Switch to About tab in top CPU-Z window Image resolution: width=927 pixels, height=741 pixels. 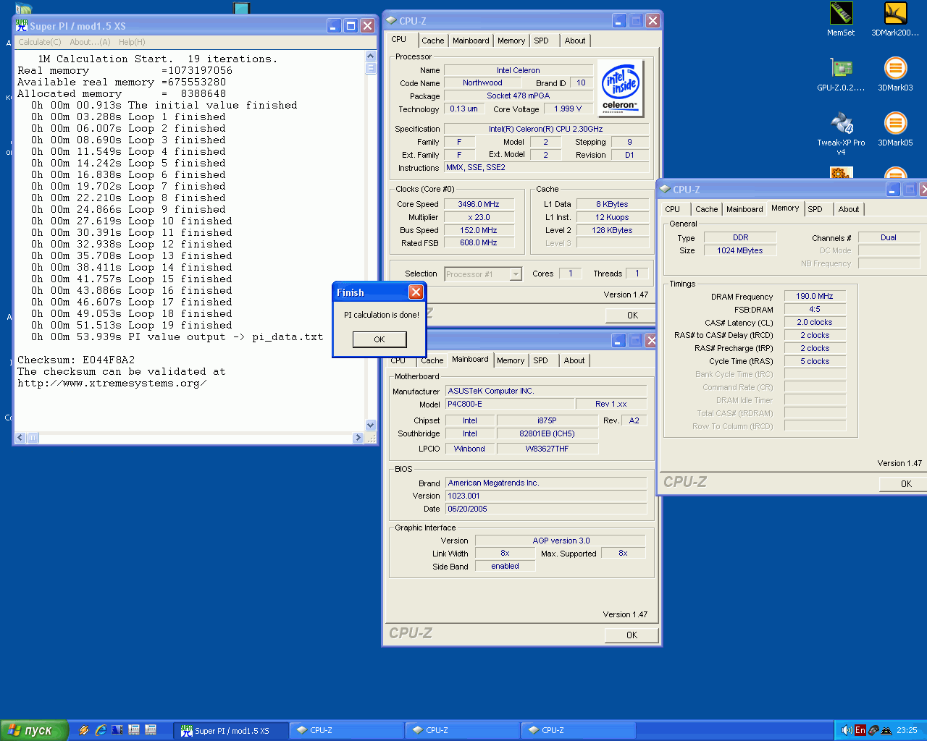[x=575, y=41]
